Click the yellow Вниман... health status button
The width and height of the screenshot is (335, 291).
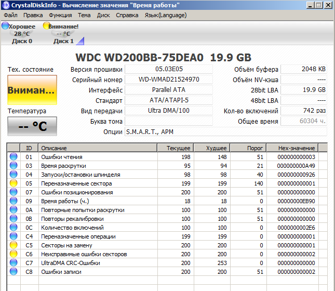32,90
